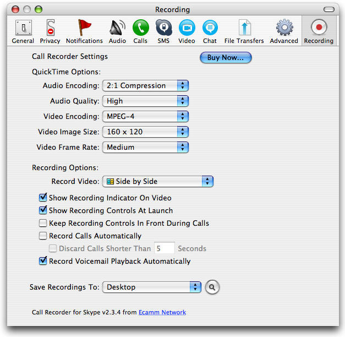Image resolution: width=345 pixels, height=337 pixels.
Task: Open the Save Recordings To dropdown
Action: coord(152,287)
